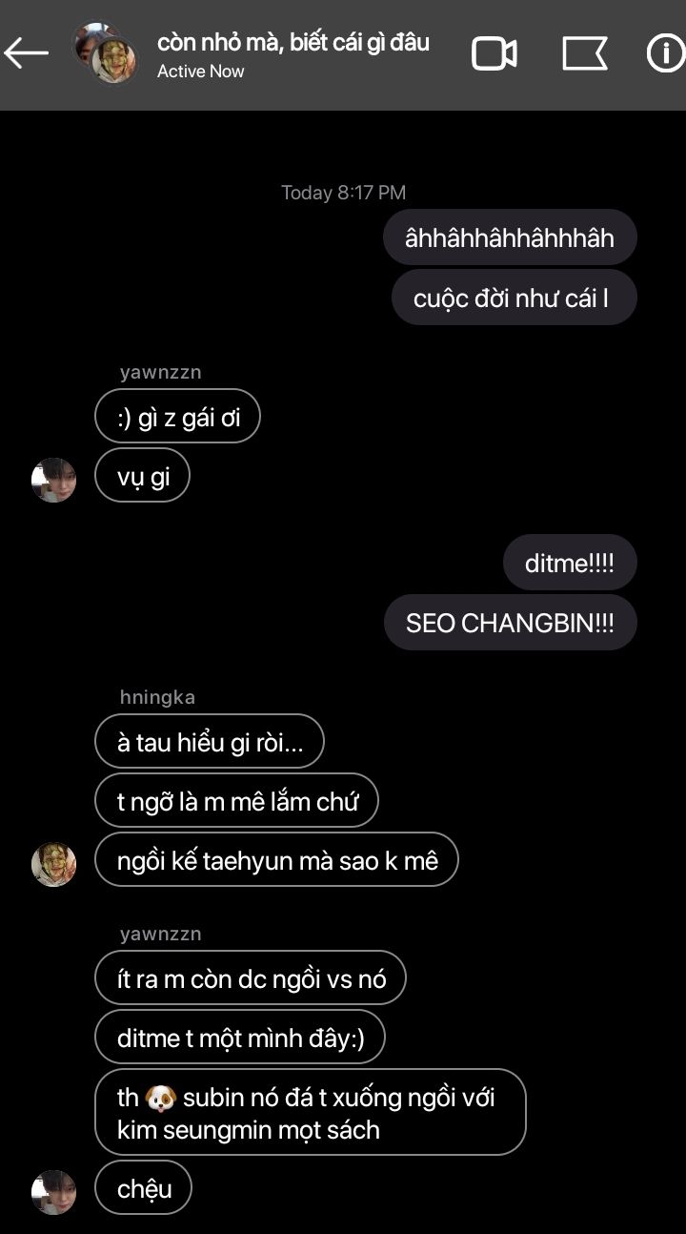Tap hningka's avatar beside the taehyun message
Screen dimensions: 686x1234
(53, 864)
